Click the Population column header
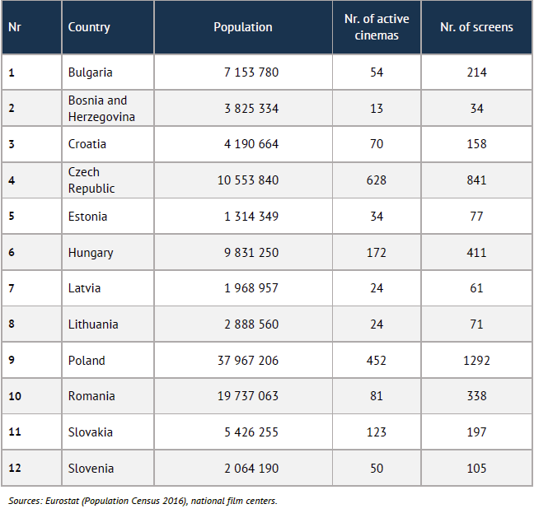534x518 pixels. pyautogui.click(x=242, y=27)
